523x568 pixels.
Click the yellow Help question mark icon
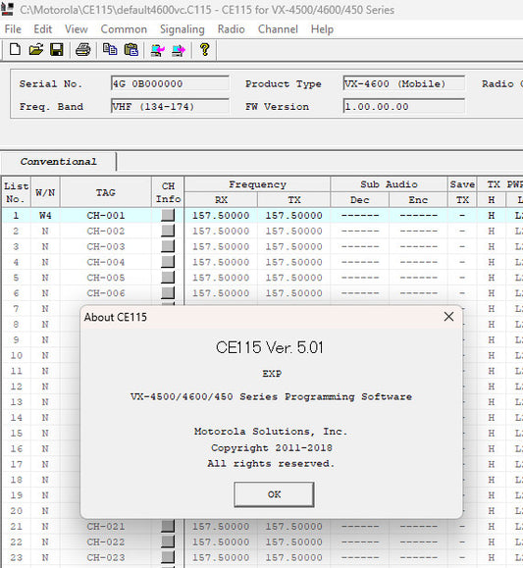click(205, 49)
